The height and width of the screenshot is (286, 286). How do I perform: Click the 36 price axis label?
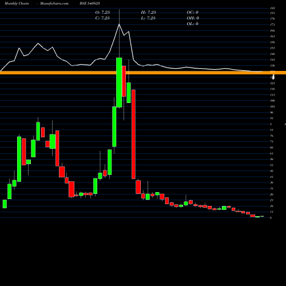(x=272, y=182)
